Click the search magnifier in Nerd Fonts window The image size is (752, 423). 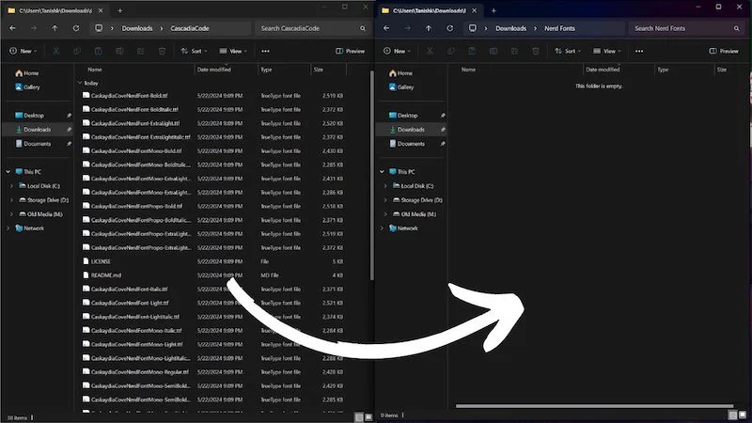[737, 28]
